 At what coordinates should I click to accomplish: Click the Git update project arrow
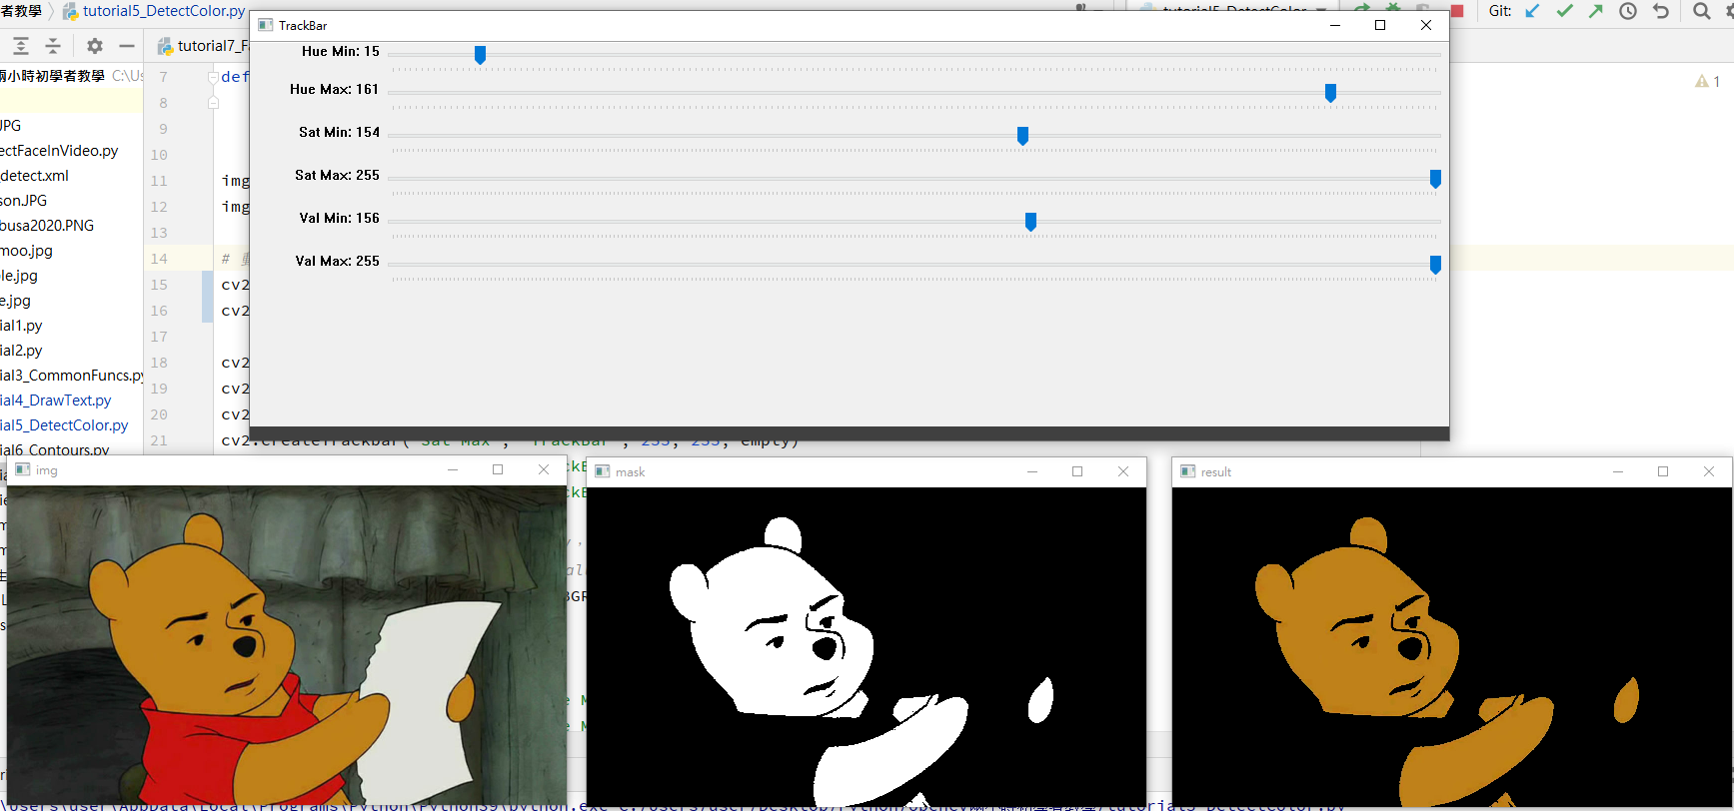[x=1532, y=11]
